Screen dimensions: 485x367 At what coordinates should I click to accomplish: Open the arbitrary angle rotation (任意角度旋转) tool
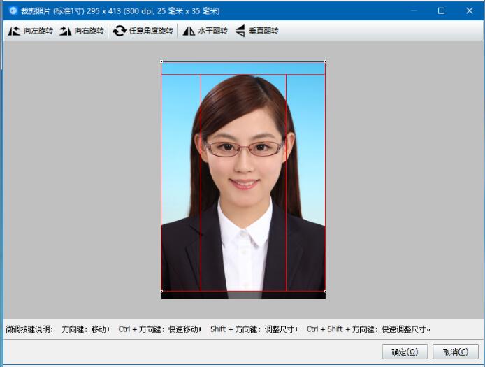[120, 31]
